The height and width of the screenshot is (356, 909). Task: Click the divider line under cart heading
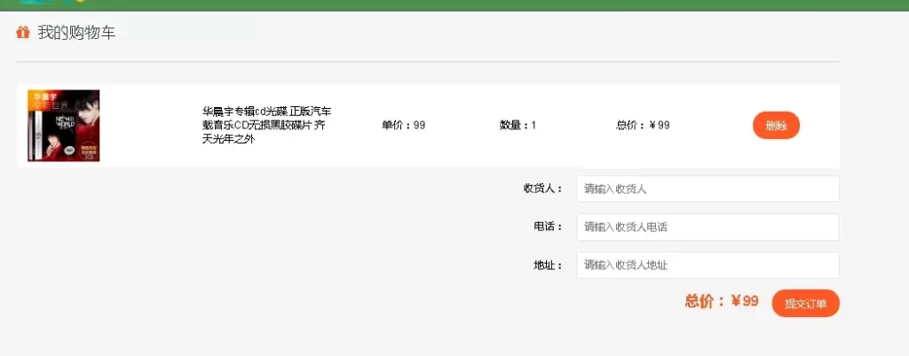(x=428, y=62)
